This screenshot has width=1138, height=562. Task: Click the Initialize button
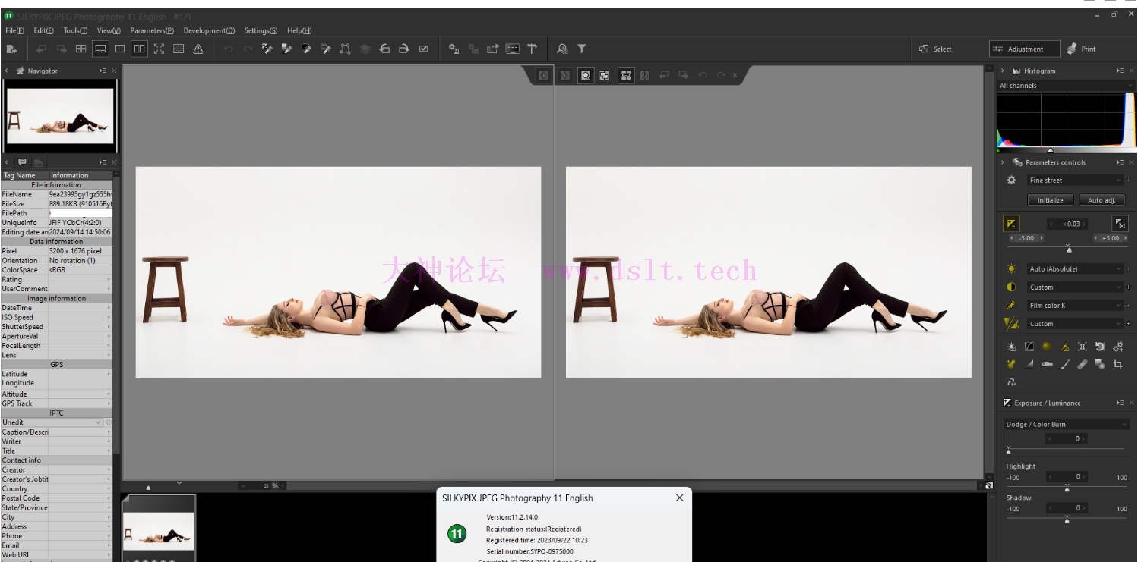click(x=1051, y=200)
